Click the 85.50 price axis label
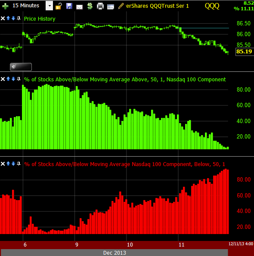 click(244, 45)
